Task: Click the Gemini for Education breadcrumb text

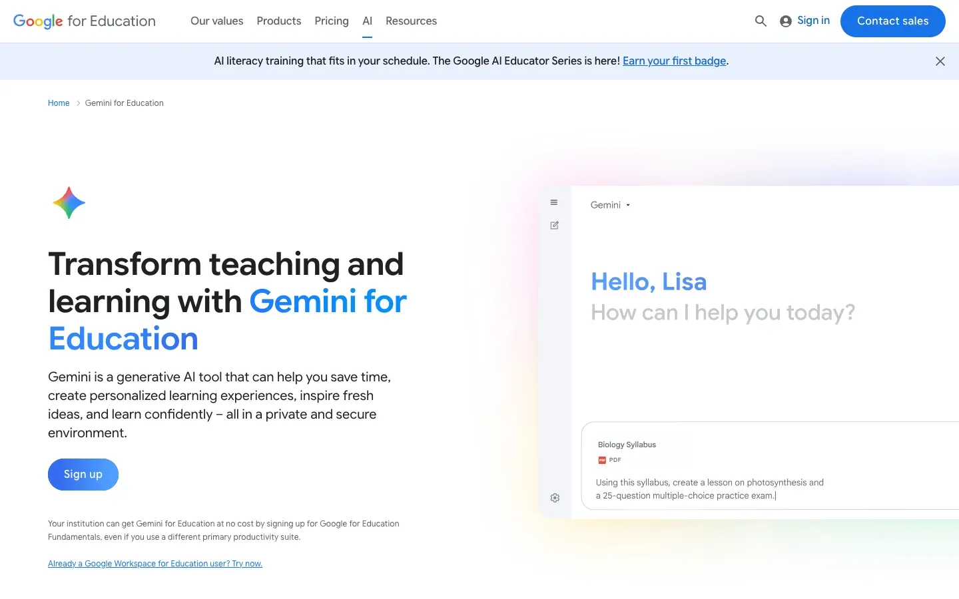Action: [125, 103]
